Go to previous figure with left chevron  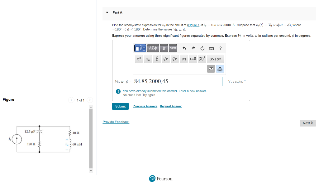[x=71, y=100]
